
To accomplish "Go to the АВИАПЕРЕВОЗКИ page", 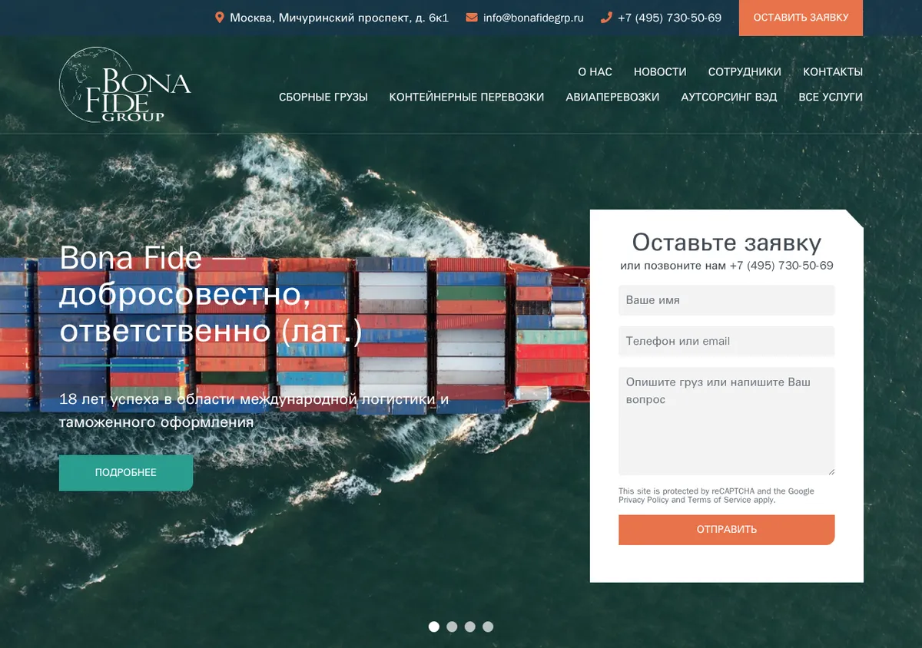I will (612, 98).
